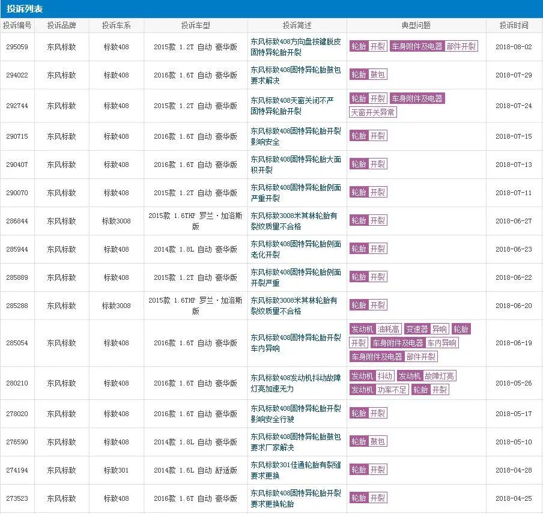Open complaint '东风标致408固特异轮胎鼓包要求解决'
543x514 pixels.
pyautogui.click(x=296, y=75)
